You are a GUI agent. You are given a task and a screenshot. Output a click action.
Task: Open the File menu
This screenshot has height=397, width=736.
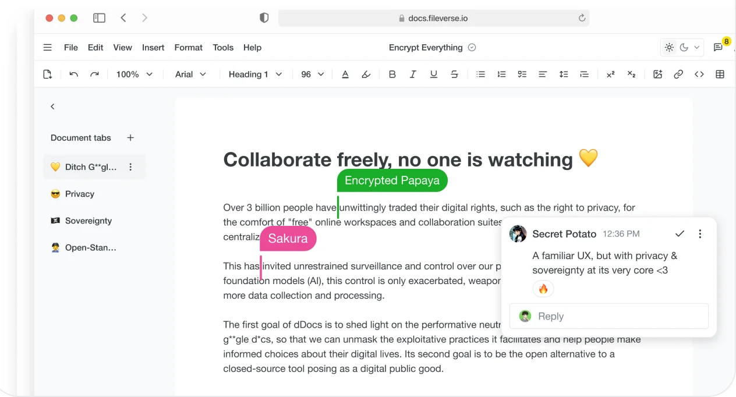(71, 48)
